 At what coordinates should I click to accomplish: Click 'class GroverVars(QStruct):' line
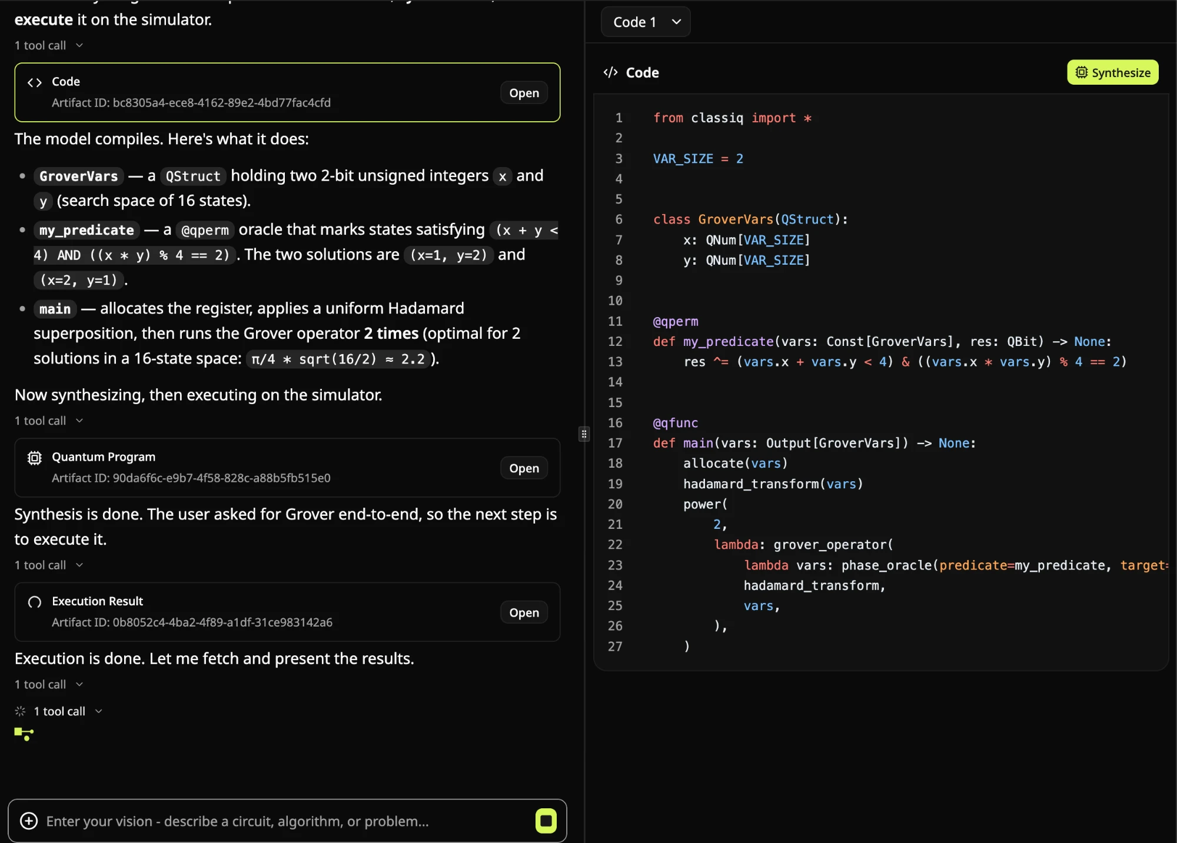(750, 219)
